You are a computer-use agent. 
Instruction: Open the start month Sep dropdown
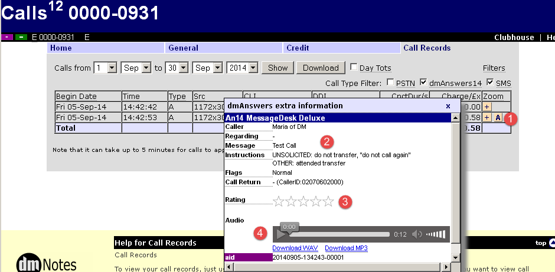click(136, 68)
